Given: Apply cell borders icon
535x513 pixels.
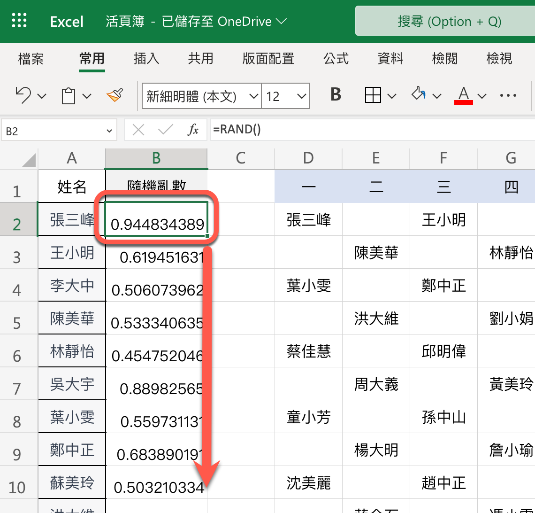Looking at the screenshot, I should 373,95.
